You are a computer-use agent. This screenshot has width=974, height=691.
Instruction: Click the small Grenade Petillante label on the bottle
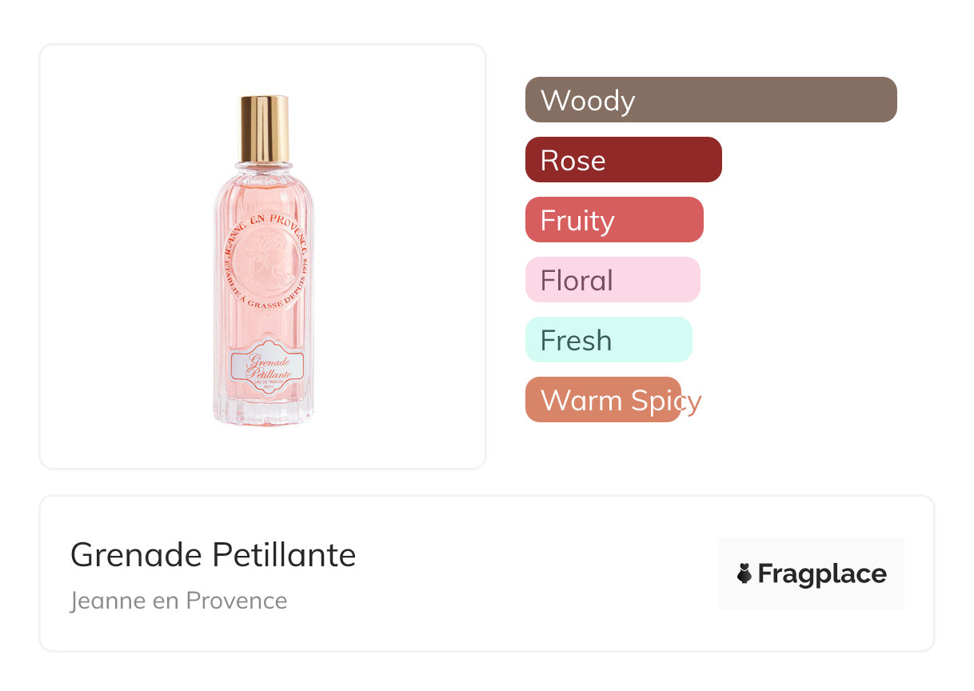[x=267, y=366]
